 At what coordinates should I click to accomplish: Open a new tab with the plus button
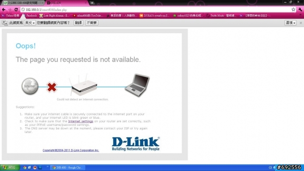(92, 3)
